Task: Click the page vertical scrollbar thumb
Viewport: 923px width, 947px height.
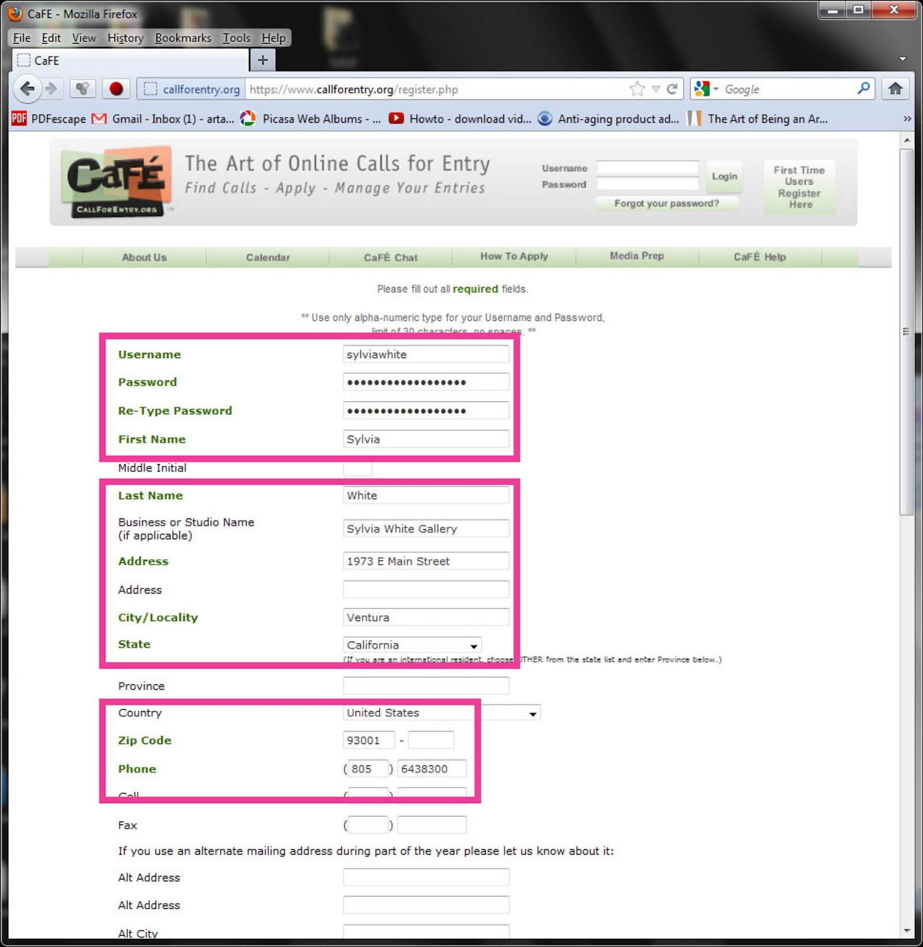Action: (906, 331)
